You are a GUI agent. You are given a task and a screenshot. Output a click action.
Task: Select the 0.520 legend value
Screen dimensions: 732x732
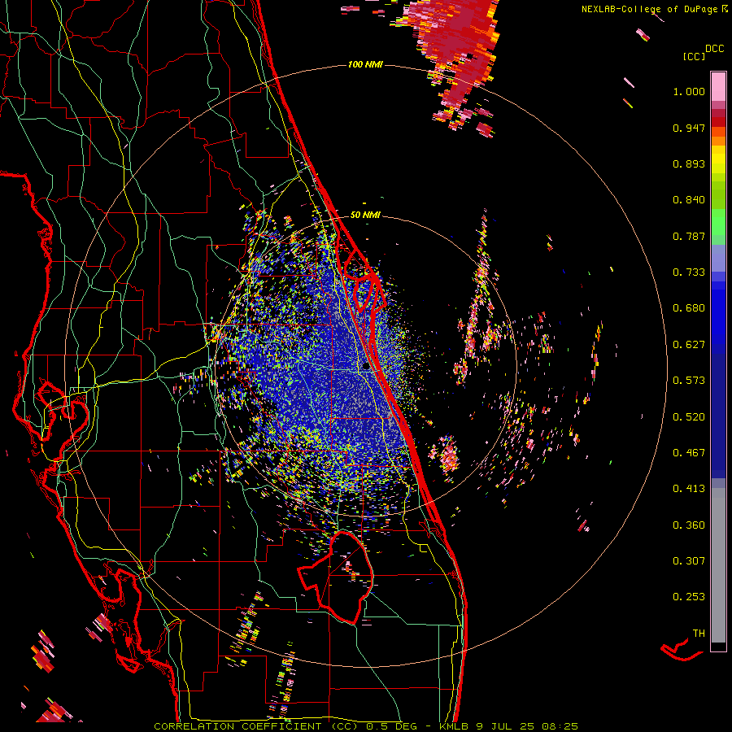pyautogui.click(x=689, y=417)
